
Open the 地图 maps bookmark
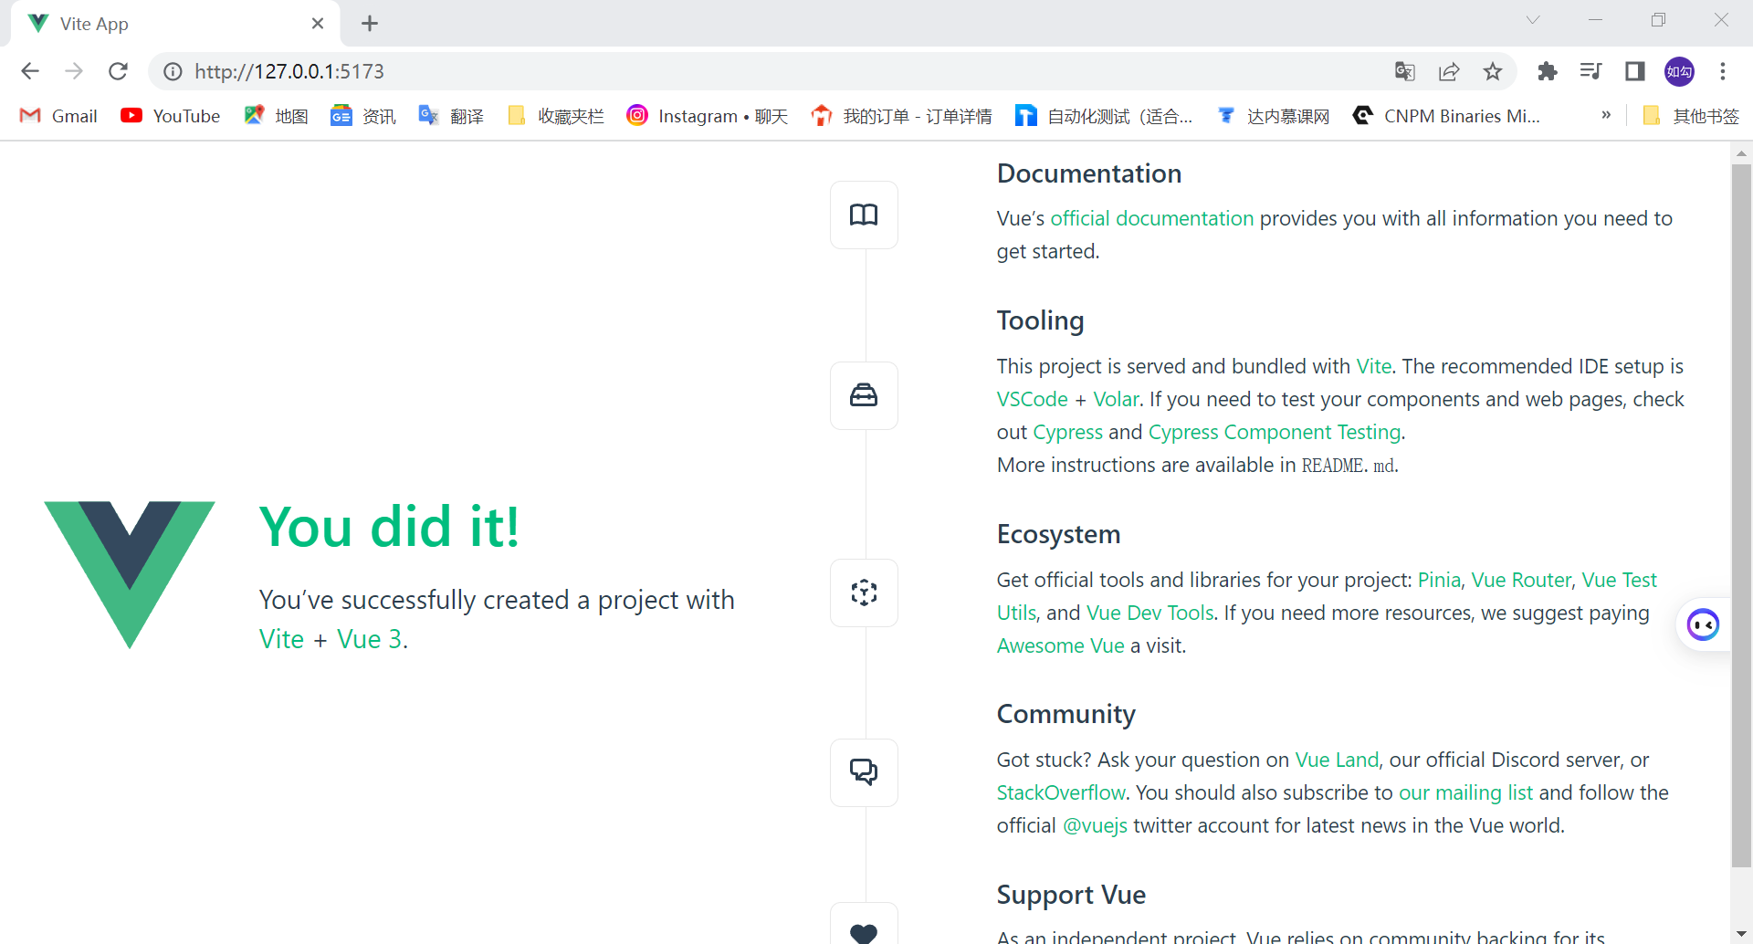click(x=277, y=116)
